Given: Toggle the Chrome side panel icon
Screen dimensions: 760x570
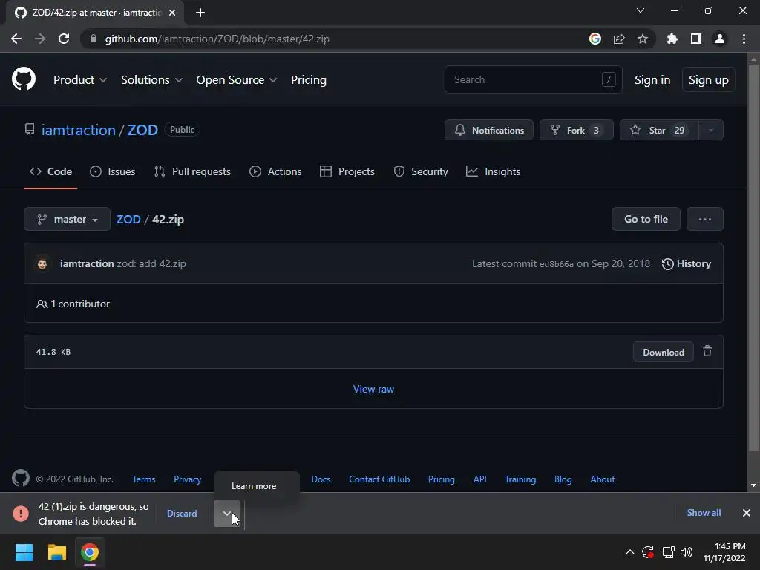Looking at the screenshot, I should point(696,39).
